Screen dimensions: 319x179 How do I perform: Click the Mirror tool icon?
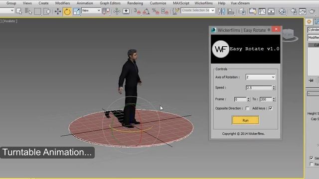tap(221, 11)
